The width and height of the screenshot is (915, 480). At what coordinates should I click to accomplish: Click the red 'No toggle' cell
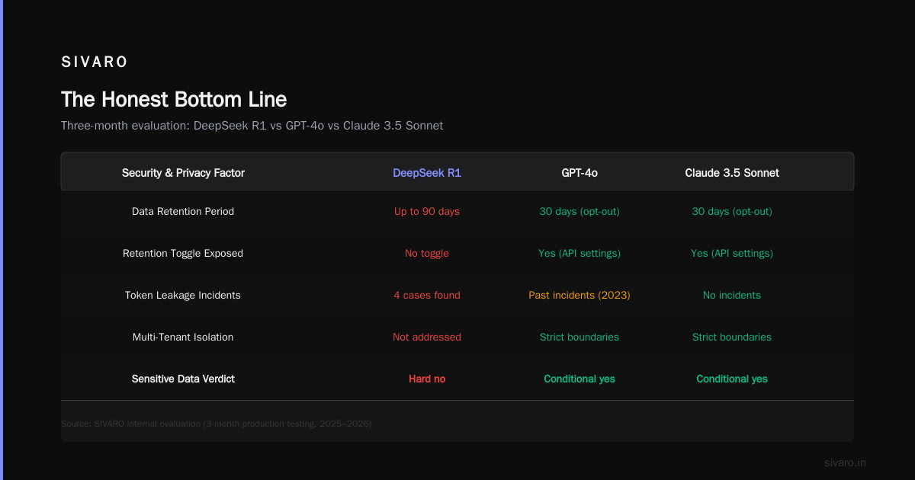click(427, 253)
